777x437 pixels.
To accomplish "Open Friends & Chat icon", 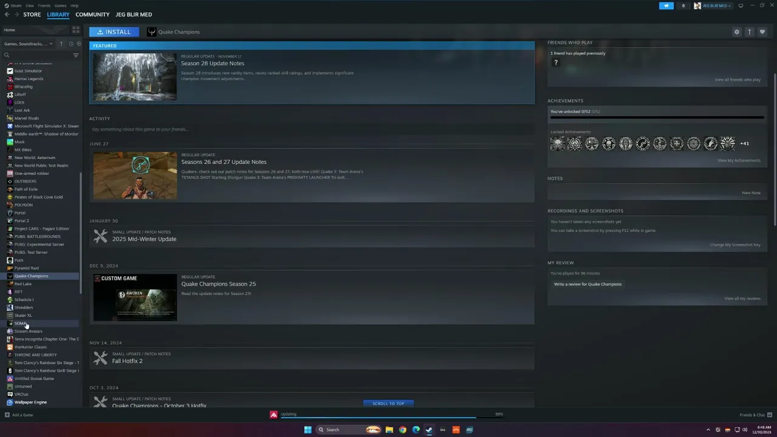I will click(769, 415).
